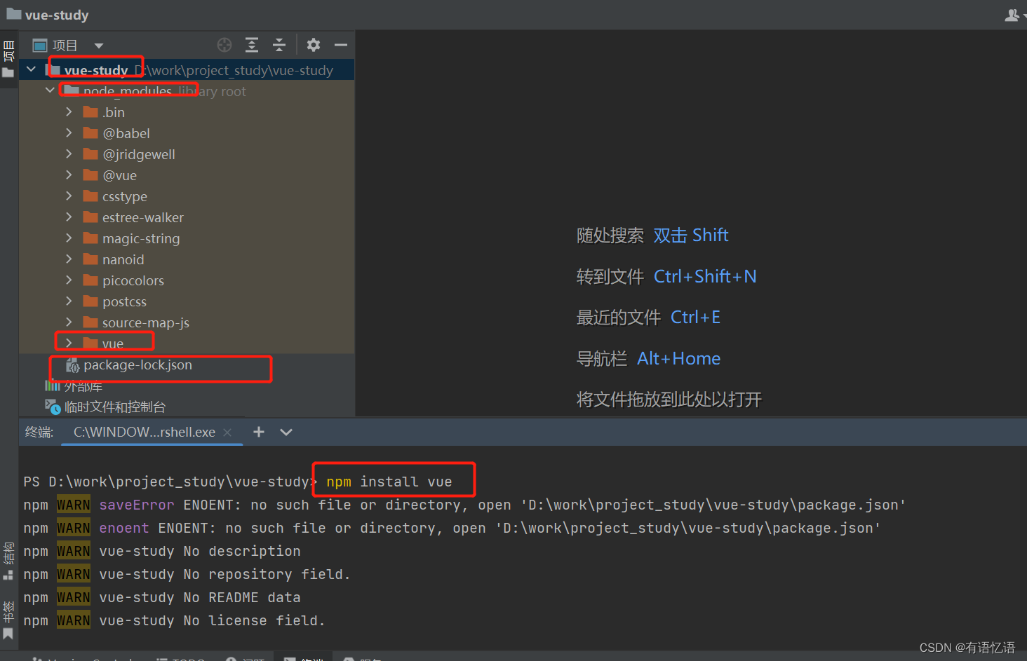Collapse the node_modules folder
The image size is (1027, 661).
[x=50, y=90]
